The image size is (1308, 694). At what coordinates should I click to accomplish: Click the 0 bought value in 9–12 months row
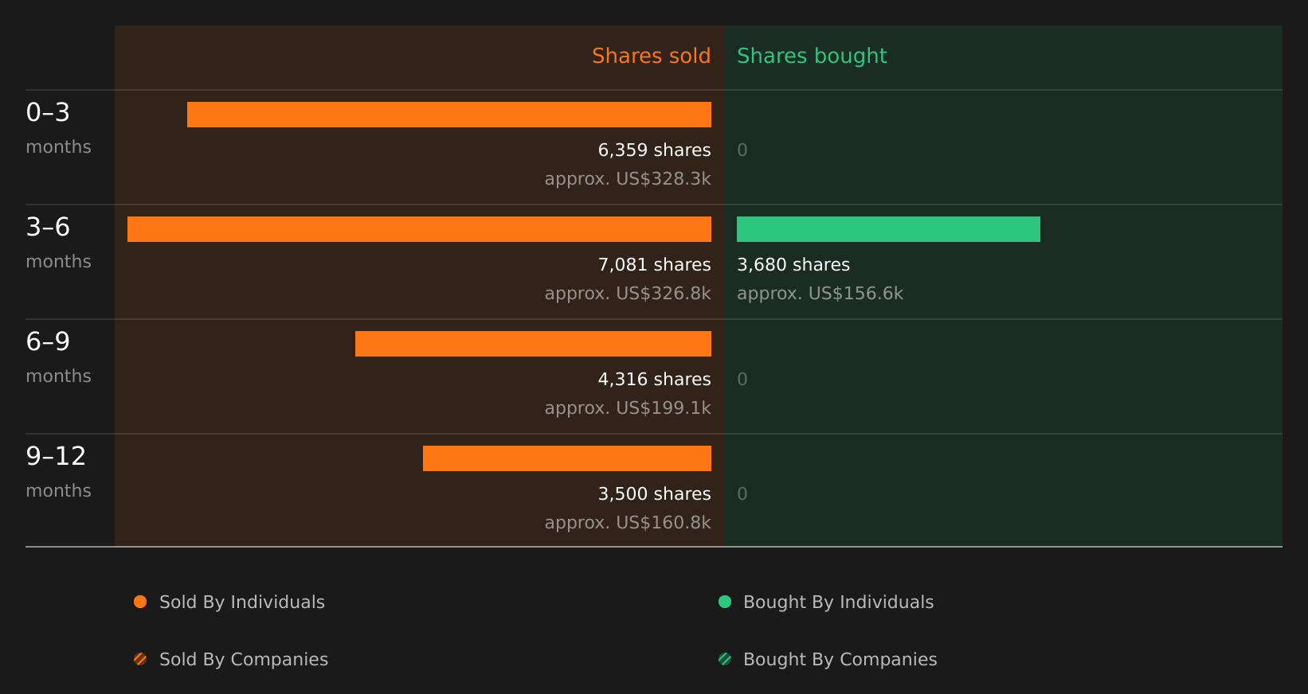[x=742, y=494]
